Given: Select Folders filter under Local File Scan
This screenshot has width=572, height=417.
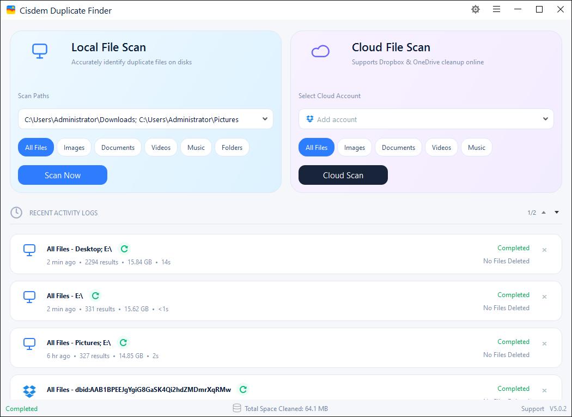Looking at the screenshot, I should coord(232,148).
